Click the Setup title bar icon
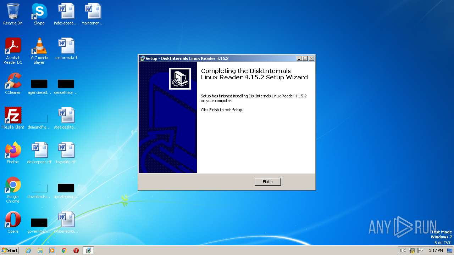 pos(142,58)
